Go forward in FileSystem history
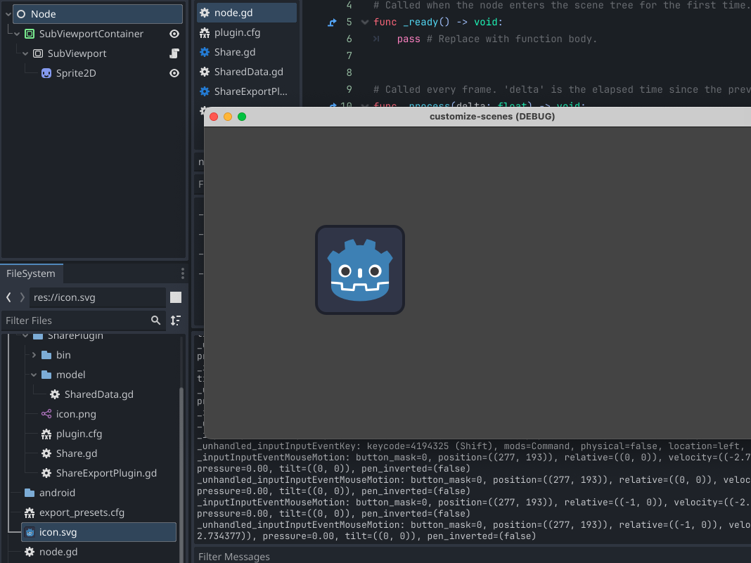Viewport: 751px width, 563px height. [x=22, y=297]
